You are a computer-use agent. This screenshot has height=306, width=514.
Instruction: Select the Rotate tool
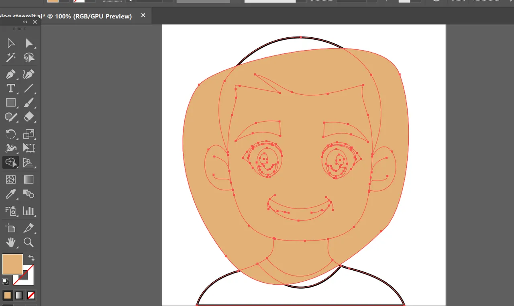click(11, 134)
